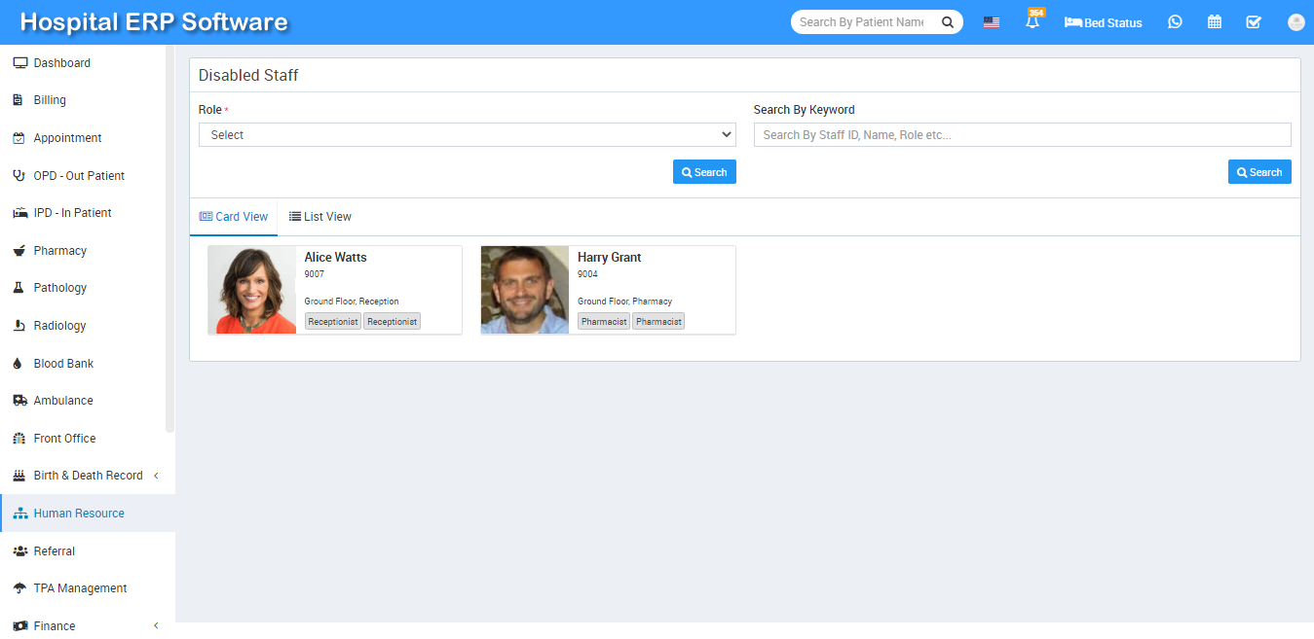Open the calendar icon in top bar
Viewport: 1314px width, 639px height.
pos(1215,22)
